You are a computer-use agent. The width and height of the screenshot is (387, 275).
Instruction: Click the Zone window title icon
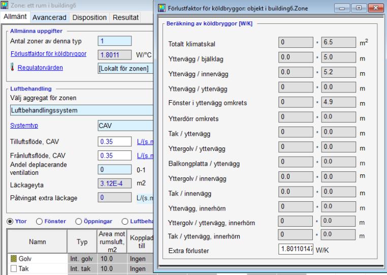(4, 5)
